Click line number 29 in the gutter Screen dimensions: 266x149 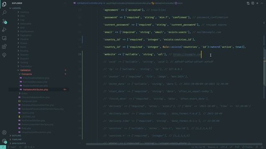coord(80,54)
